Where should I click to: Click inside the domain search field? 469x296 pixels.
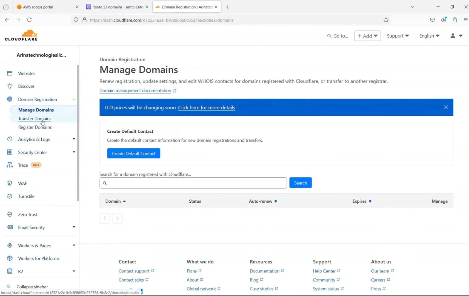click(193, 183)
